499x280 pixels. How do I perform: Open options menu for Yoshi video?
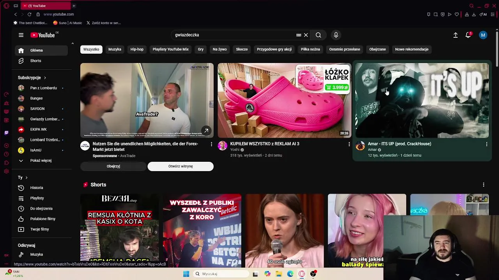349,144
